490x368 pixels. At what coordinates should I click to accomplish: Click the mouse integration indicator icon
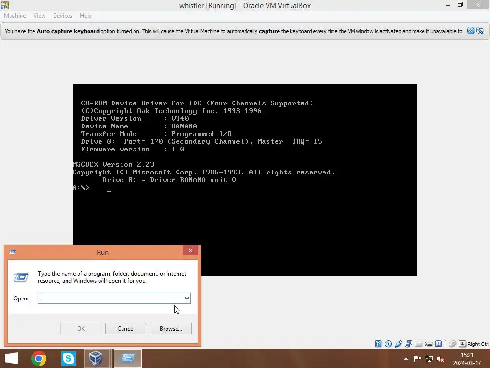452,344
